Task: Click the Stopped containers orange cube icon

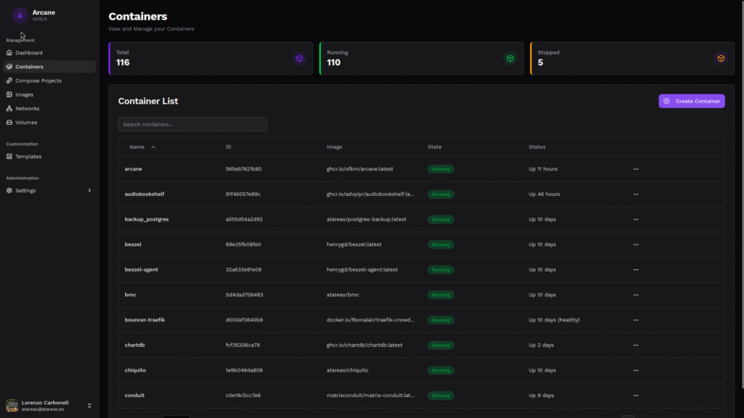Action: [x=721, y=59]
